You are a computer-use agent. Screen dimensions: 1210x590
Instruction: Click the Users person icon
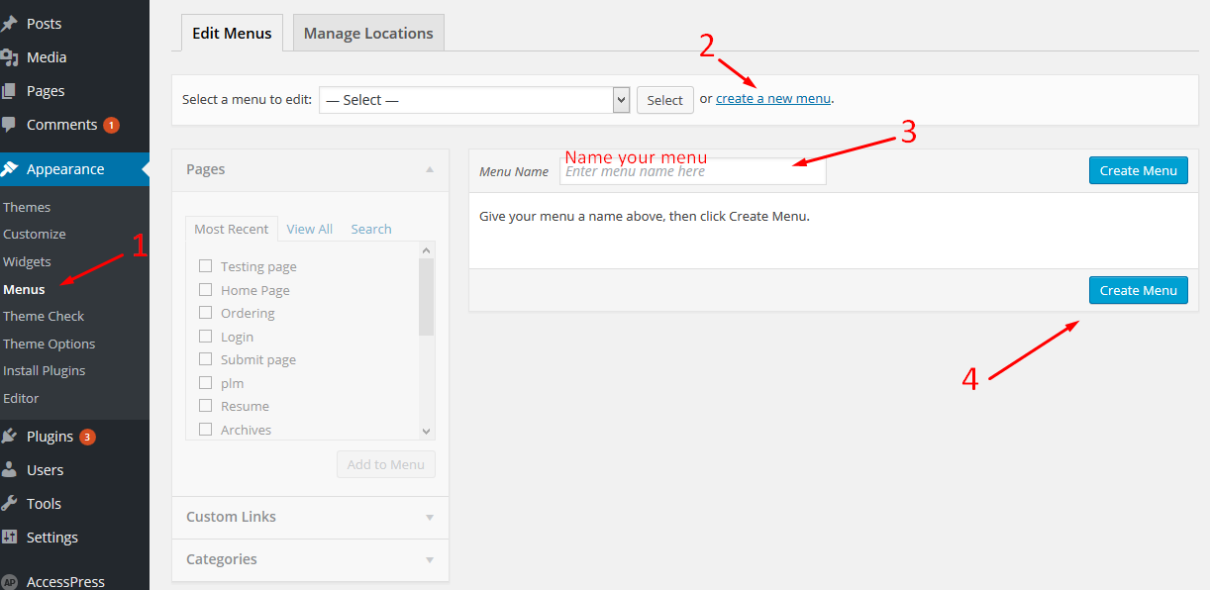point(10,470)
